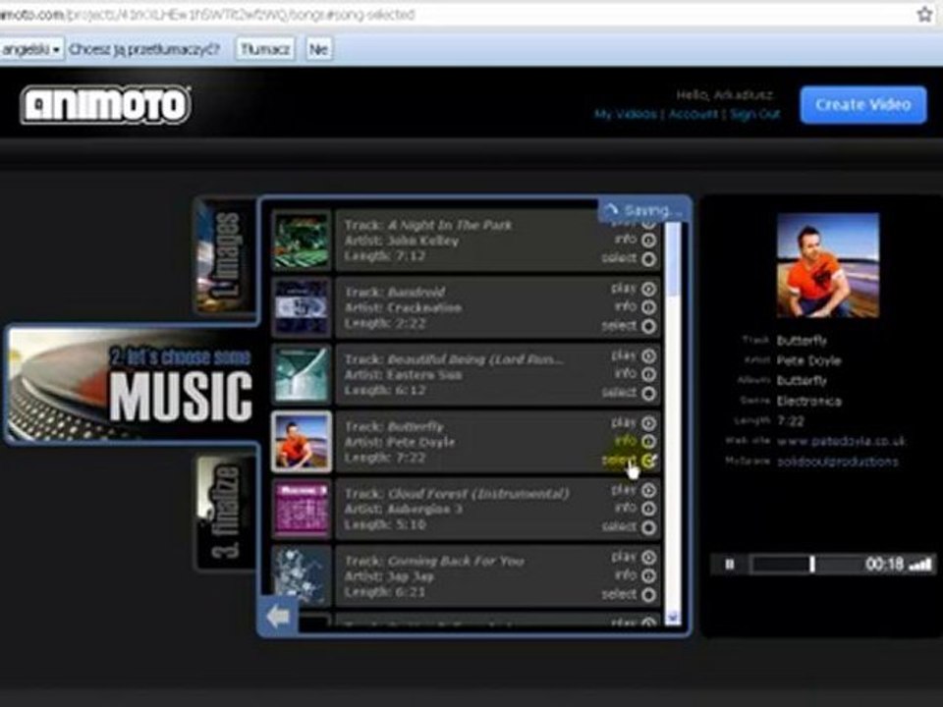Click the Bandroid album thumbnail
Image resolution: width=943 pixels, height=707 pixels.
(301, 307)
